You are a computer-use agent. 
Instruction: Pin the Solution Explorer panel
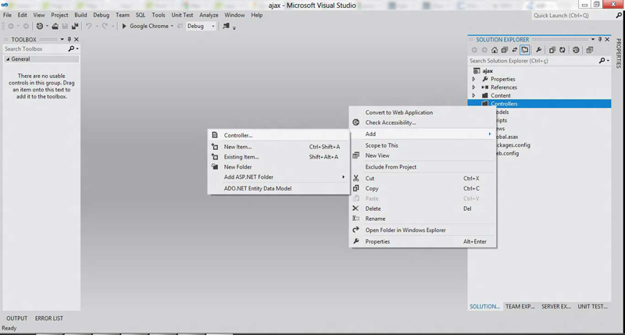[600, 40]
